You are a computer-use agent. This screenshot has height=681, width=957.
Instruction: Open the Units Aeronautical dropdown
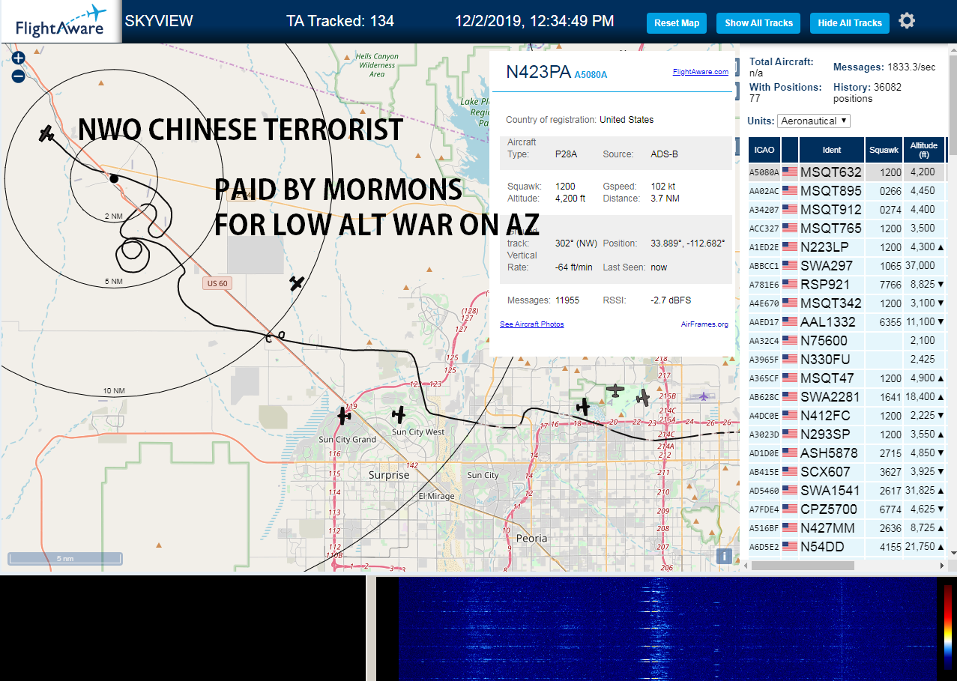pyautogui.click(x=814, y=121)
